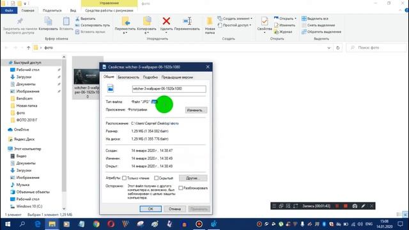Screen dimensions: 409x230
Task: Pin to Quick Access (Закрепить) ribbon icon
Action: tap(20, 21)
